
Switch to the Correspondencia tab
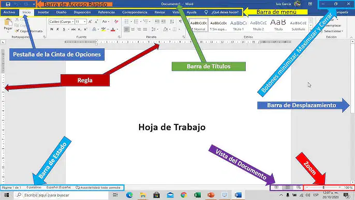(x=135, y=12)
